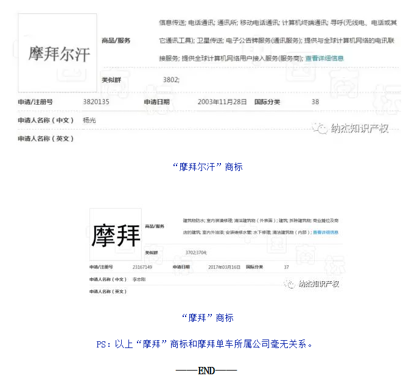
Task: Select similar group value 3802;
Action: [171, 80]
